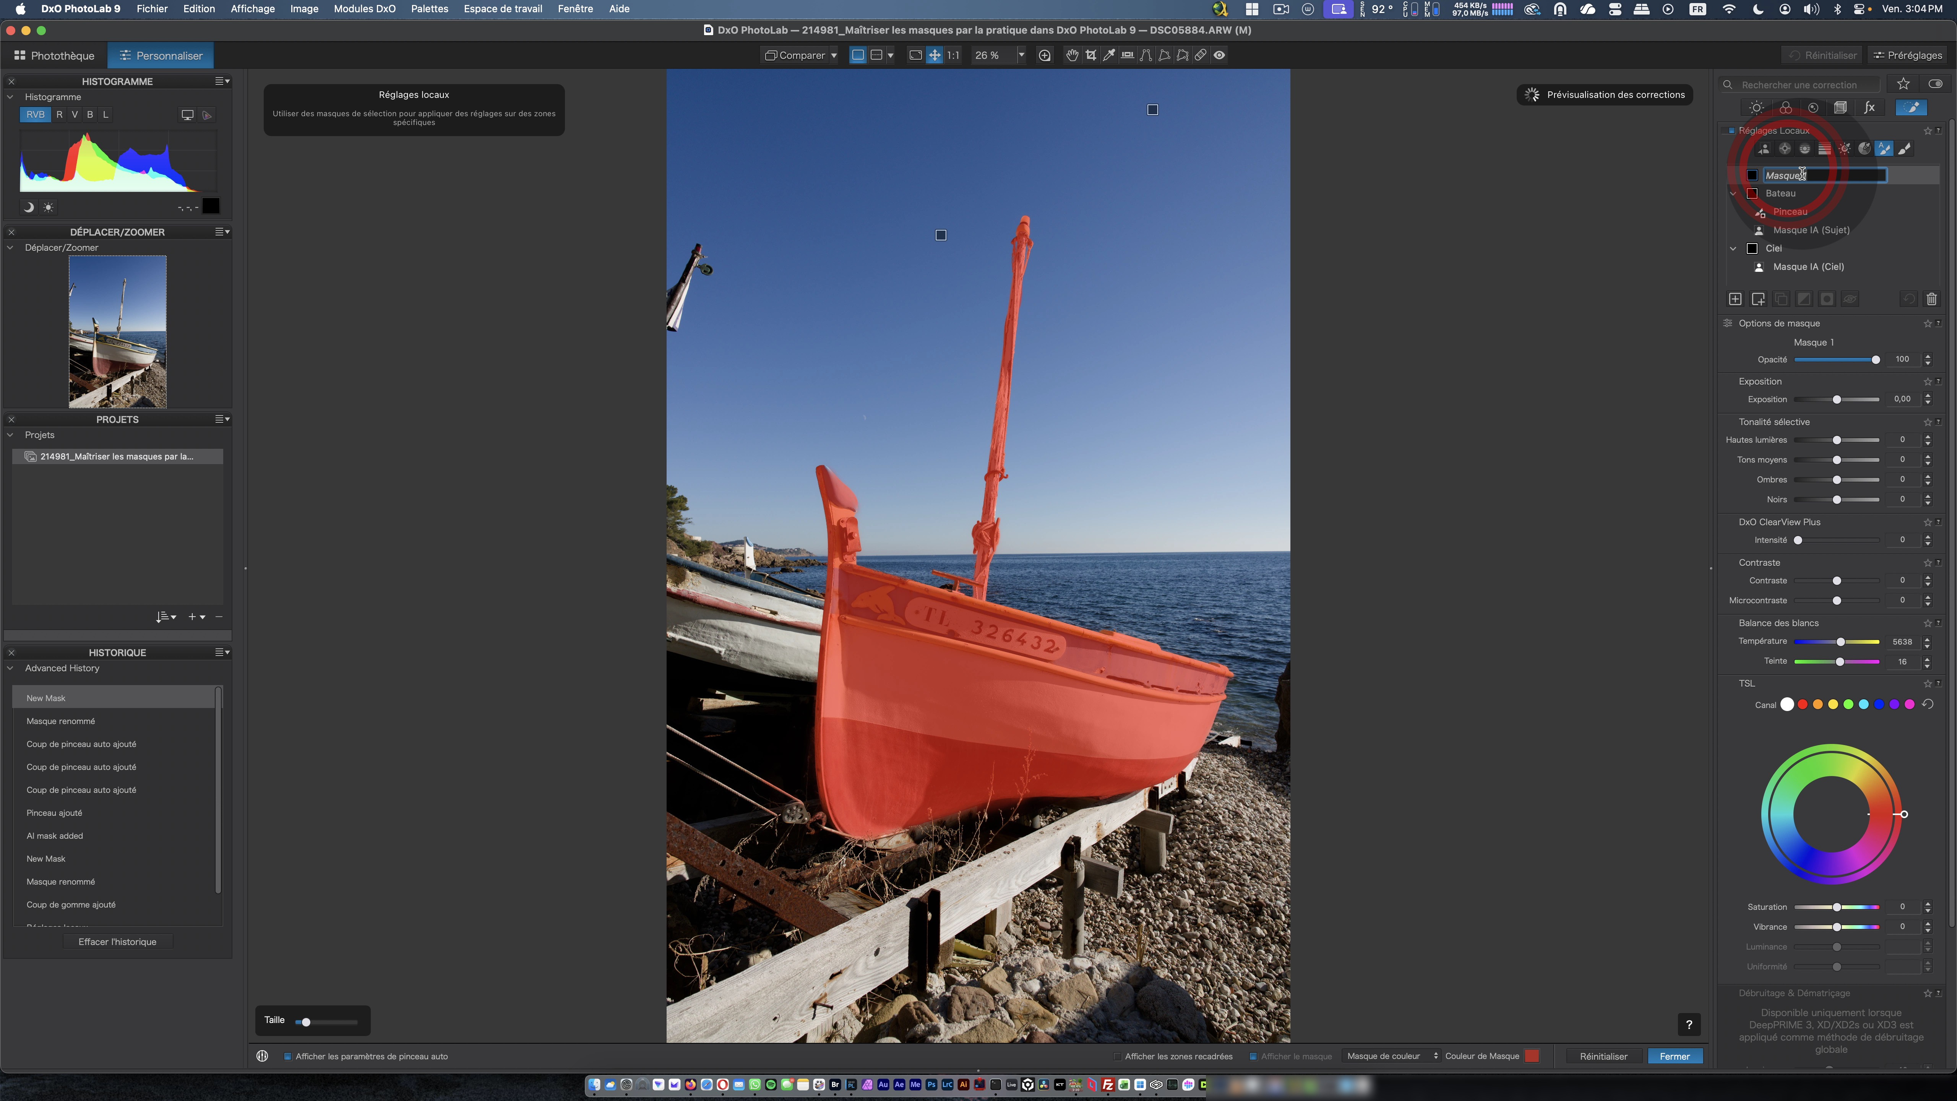Image resolution: width=1957 pixels, height=1101 pixels.
Task: Click the Couleur de Masque red swatch
Action: pos(1532,1056)
